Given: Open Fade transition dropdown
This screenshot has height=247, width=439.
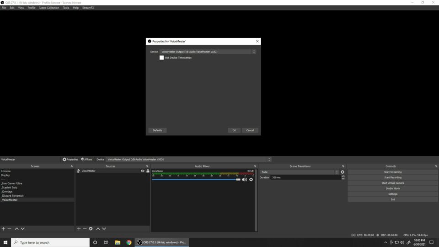Looking at the screenshot, I should [299, 172].
